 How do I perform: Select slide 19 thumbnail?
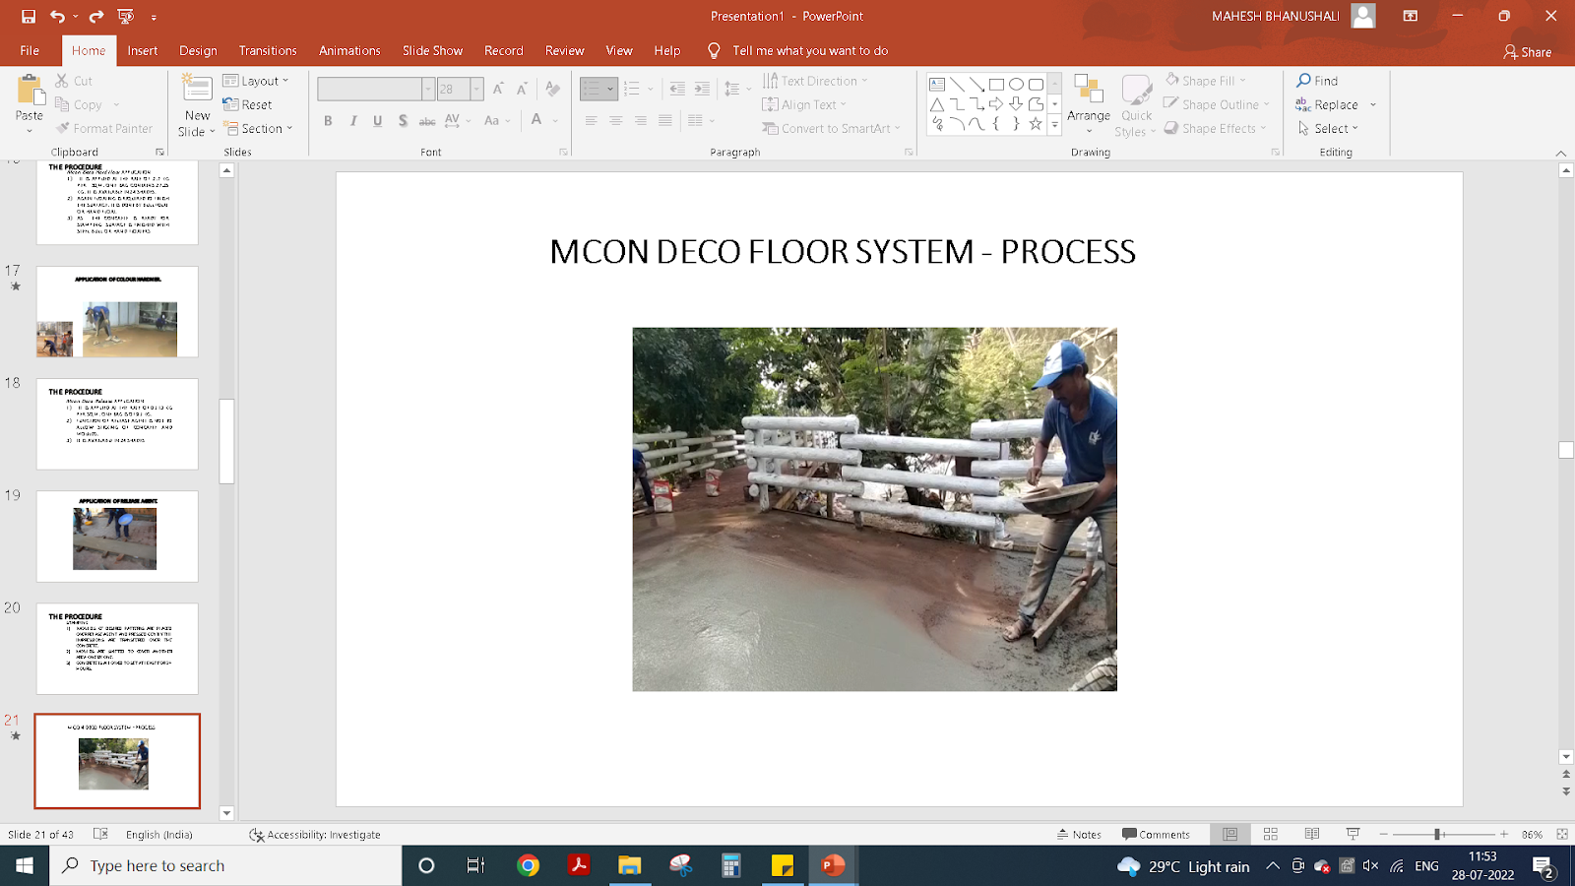click(x=117, y=537)
